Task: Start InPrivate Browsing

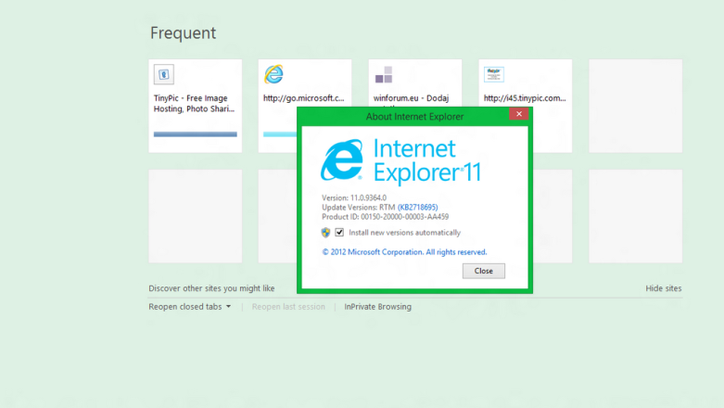Action: [377, 307]
